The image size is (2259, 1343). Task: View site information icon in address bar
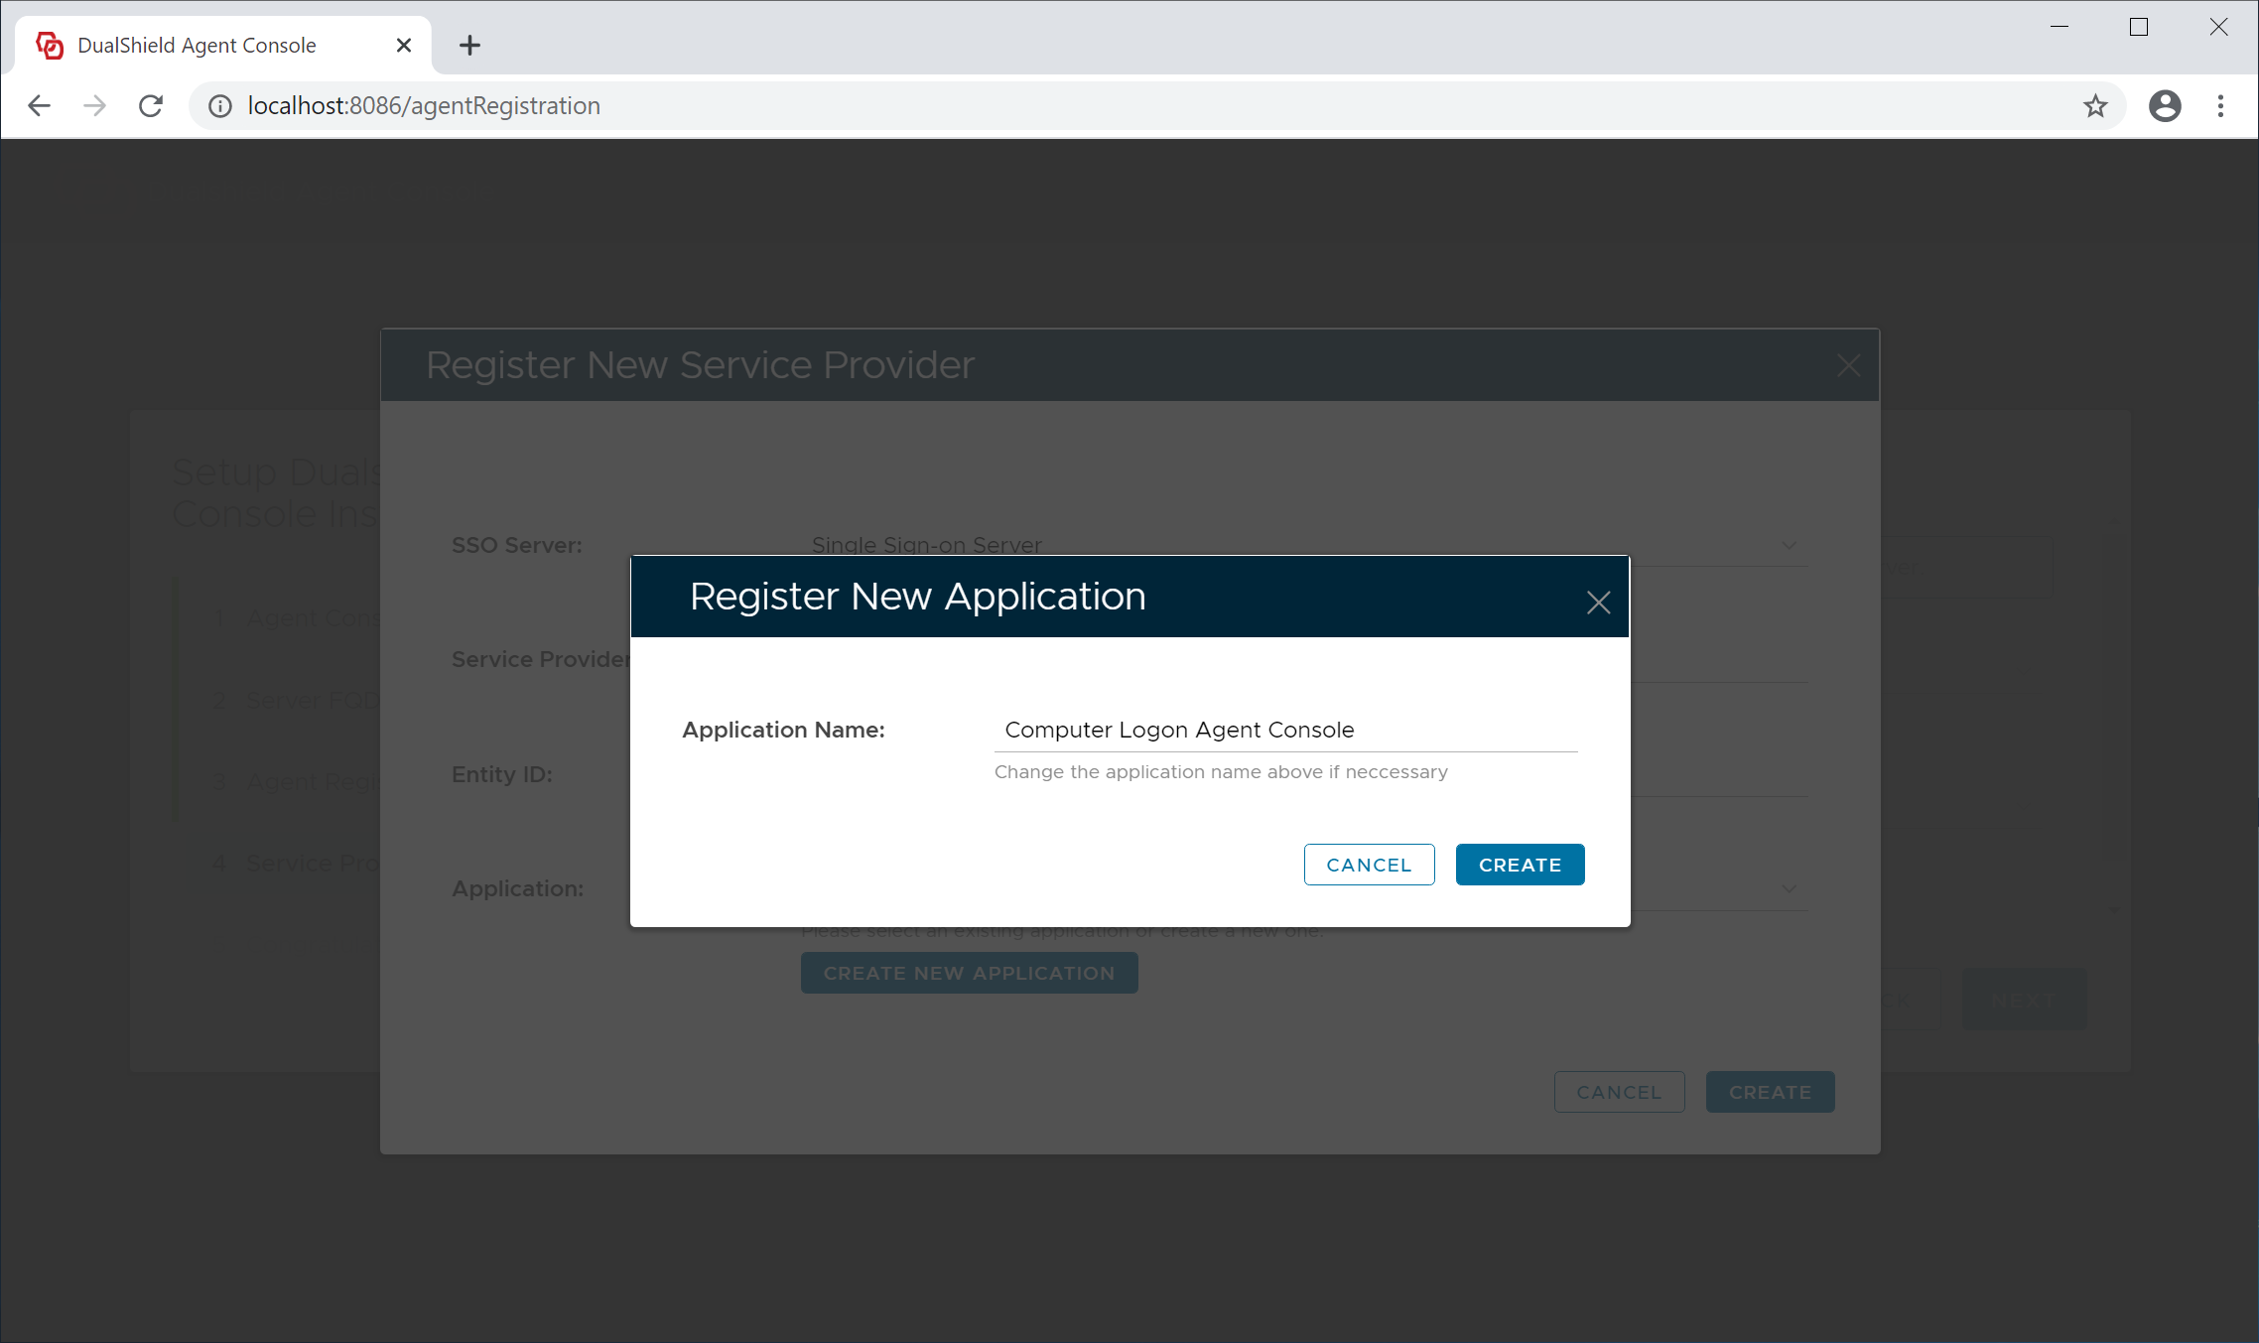click(220, 106)
